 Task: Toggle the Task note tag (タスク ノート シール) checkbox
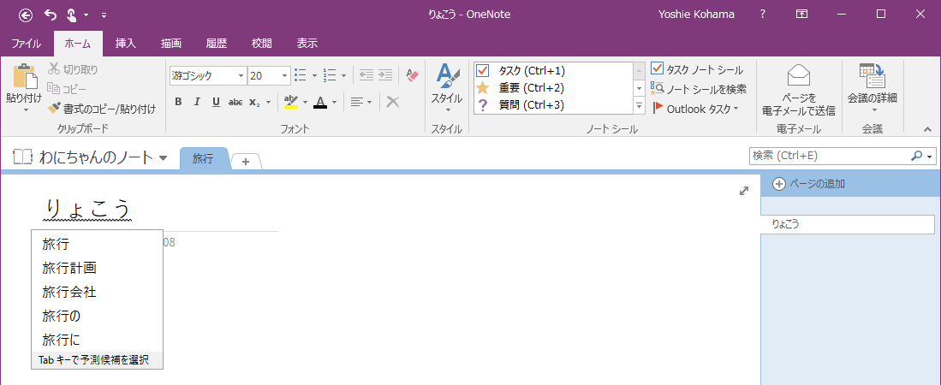[x=657, y=69]
